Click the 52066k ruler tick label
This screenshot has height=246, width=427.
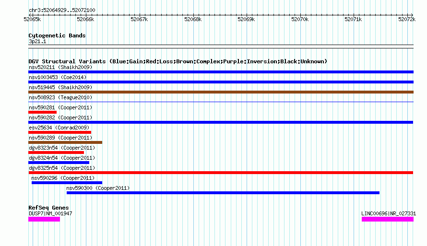pyautogui.click(x=85, y=19)
